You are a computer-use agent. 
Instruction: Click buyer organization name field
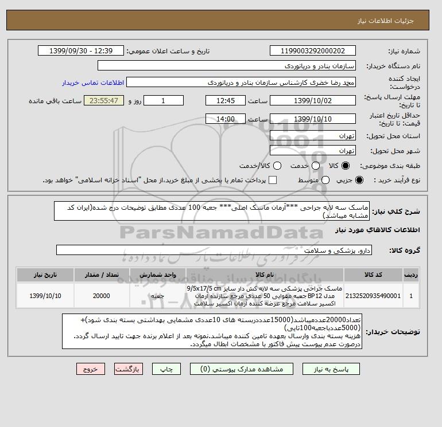227,65
